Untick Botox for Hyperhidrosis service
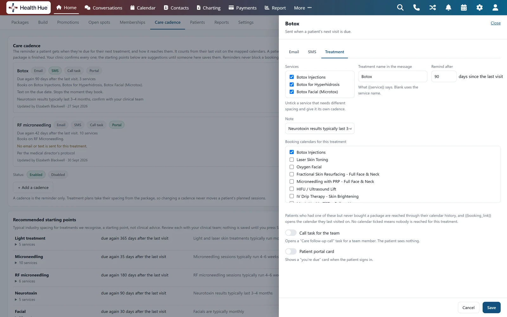 pos(292,84)
